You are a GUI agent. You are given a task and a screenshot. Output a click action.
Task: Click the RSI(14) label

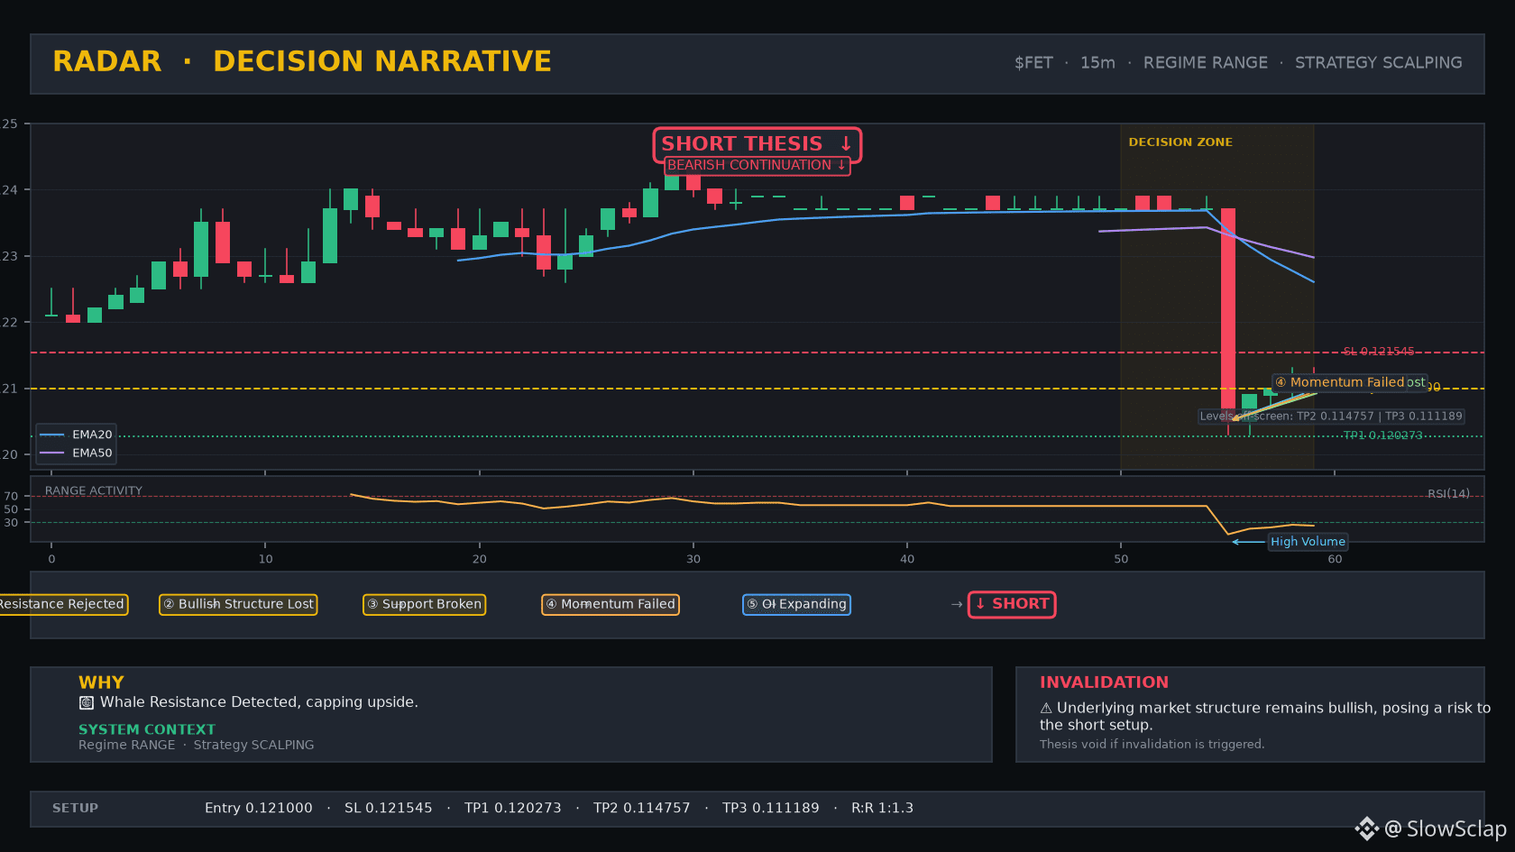tap(1448, 494)
